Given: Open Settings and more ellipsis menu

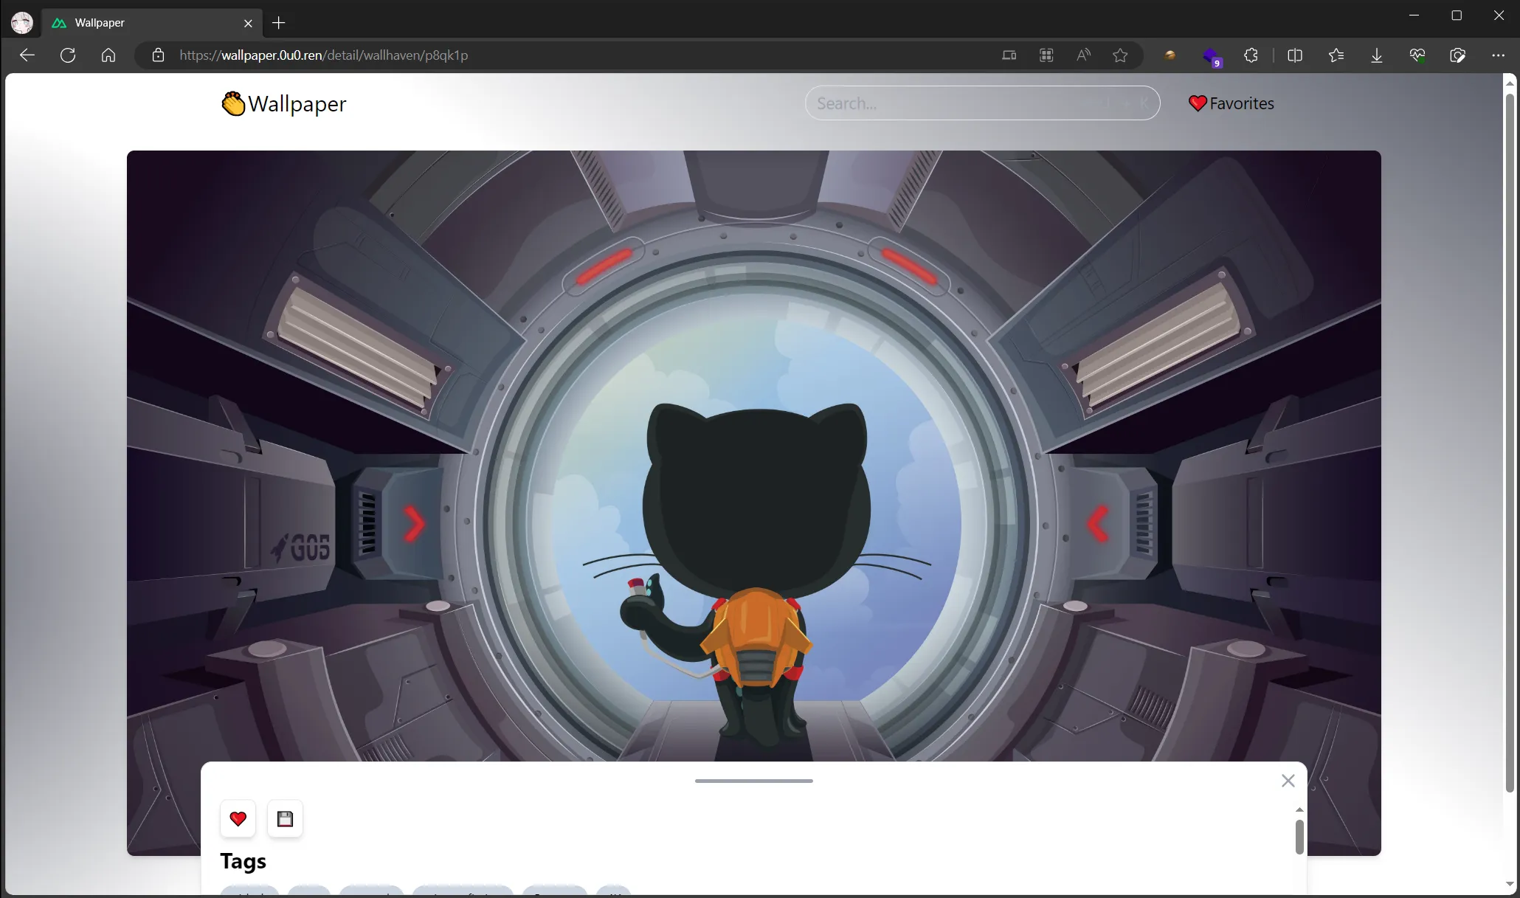Looking at the screenshot, I should 1498,55.
